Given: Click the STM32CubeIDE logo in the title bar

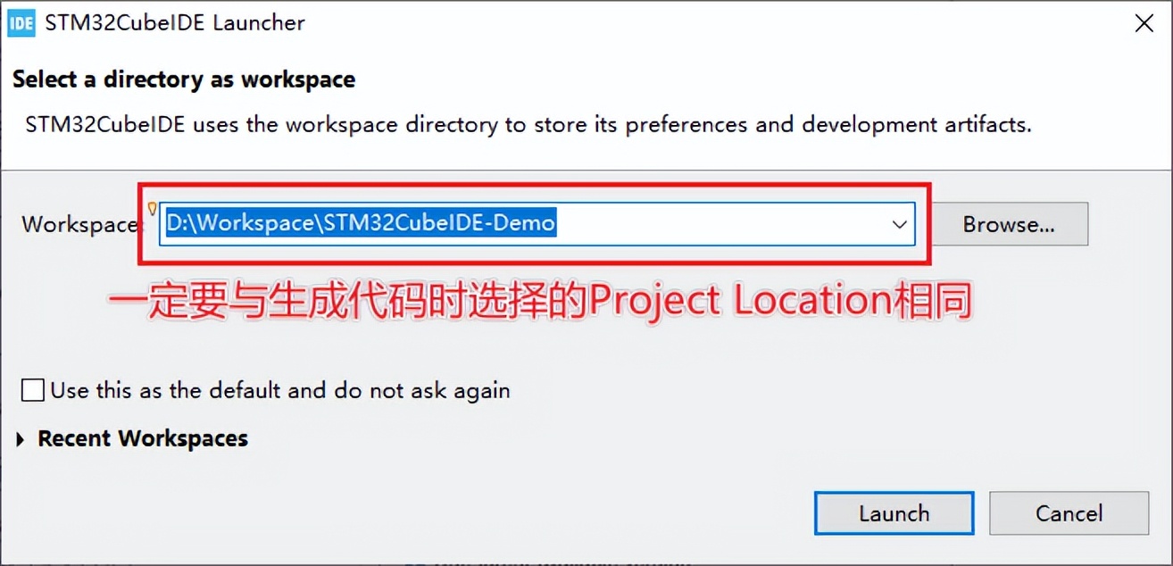Looking at the screenshot, I should 20,22.
